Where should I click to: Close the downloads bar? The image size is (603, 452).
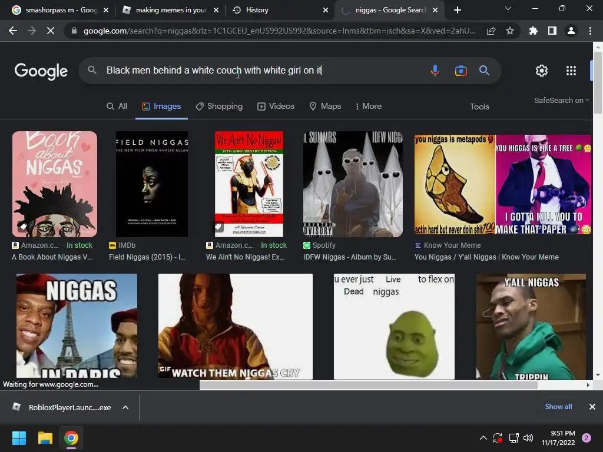(x=592, y=407)
